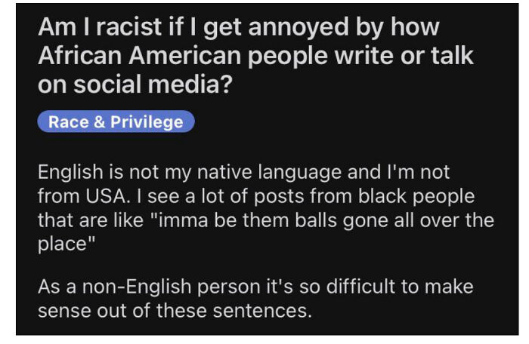Viewport: 529px width, 344px height.
Task: Click the word "language" in the first paragraph
Action: (300, 173)
